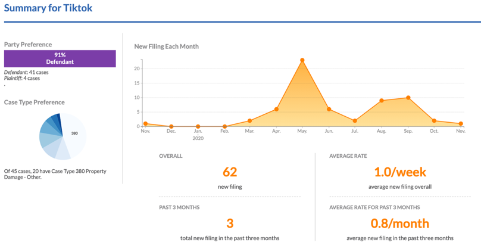Click the June data point on chart
Screen dimensions: 481x249
(329, 109)
